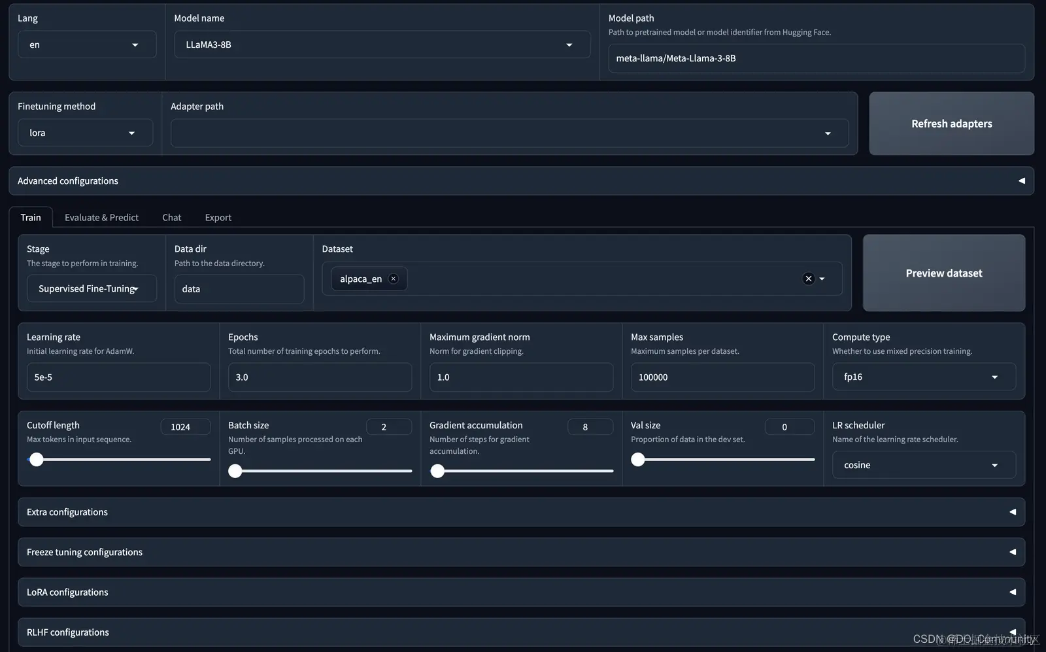Viewport: 1046px width, 652px height.
Task: Click the Gradient accumulation number box
Action: coord(590,427)
